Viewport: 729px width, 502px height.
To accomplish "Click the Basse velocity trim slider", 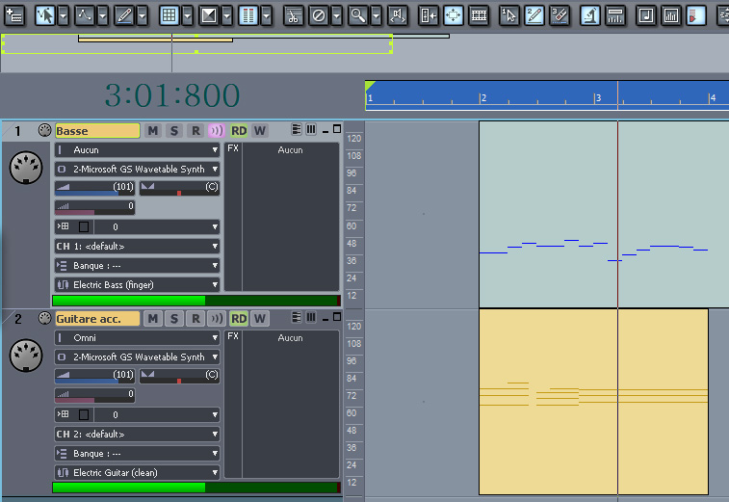I will pos(94,207).
